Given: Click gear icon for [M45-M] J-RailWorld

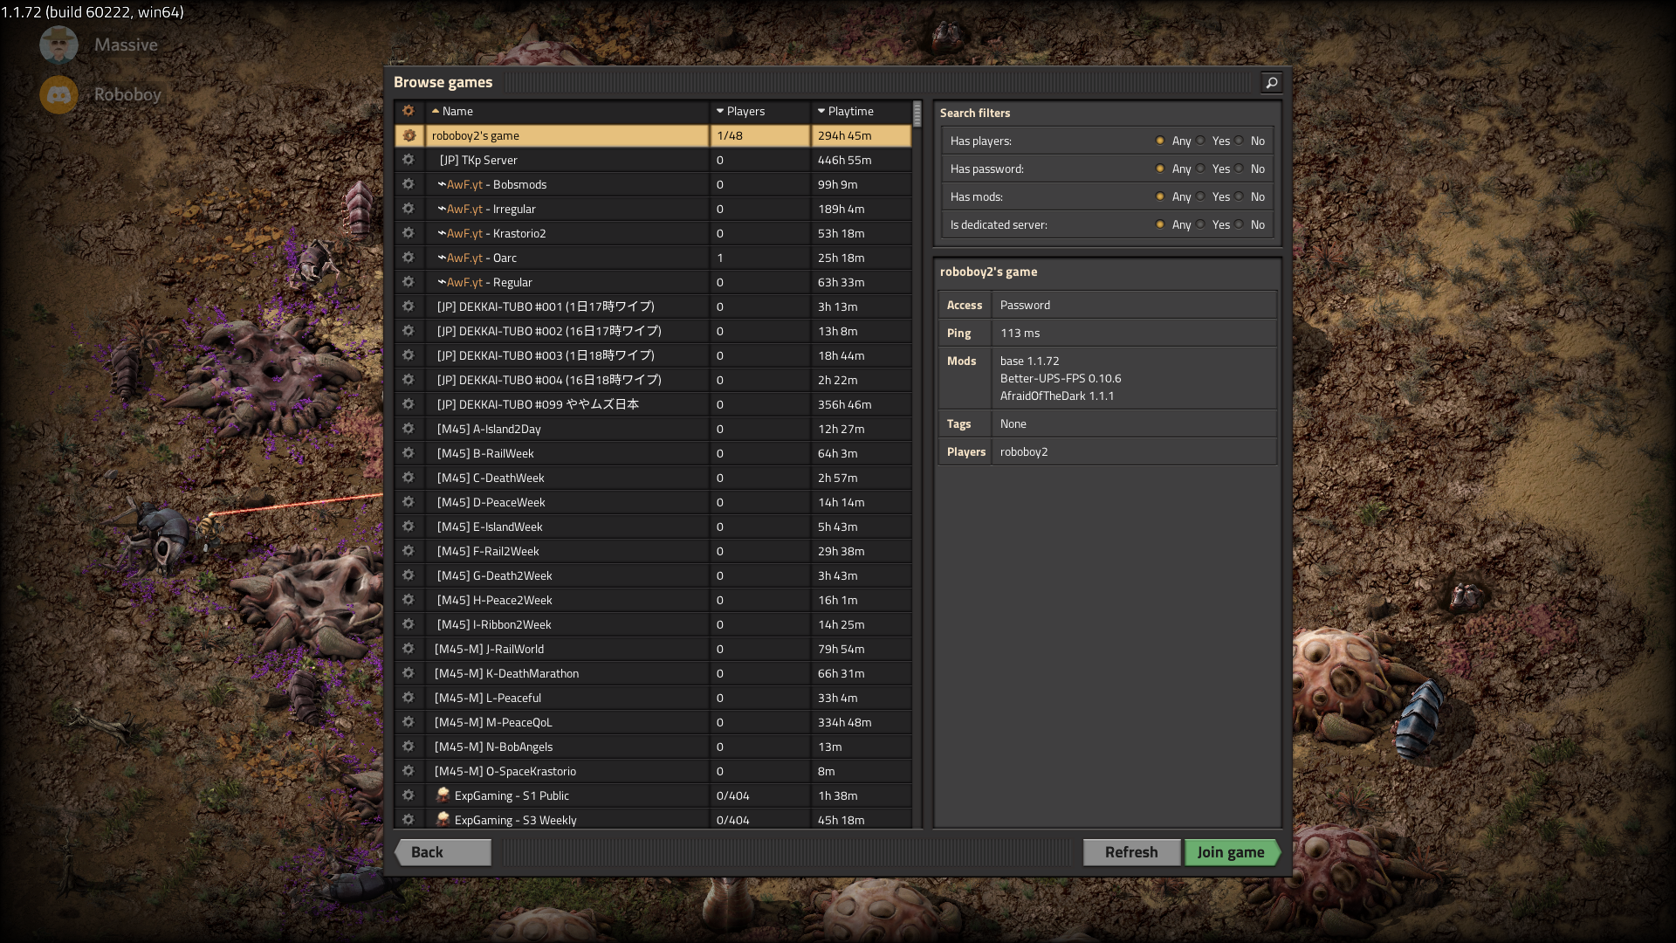Looking at the screenshot, I should 409,649.
